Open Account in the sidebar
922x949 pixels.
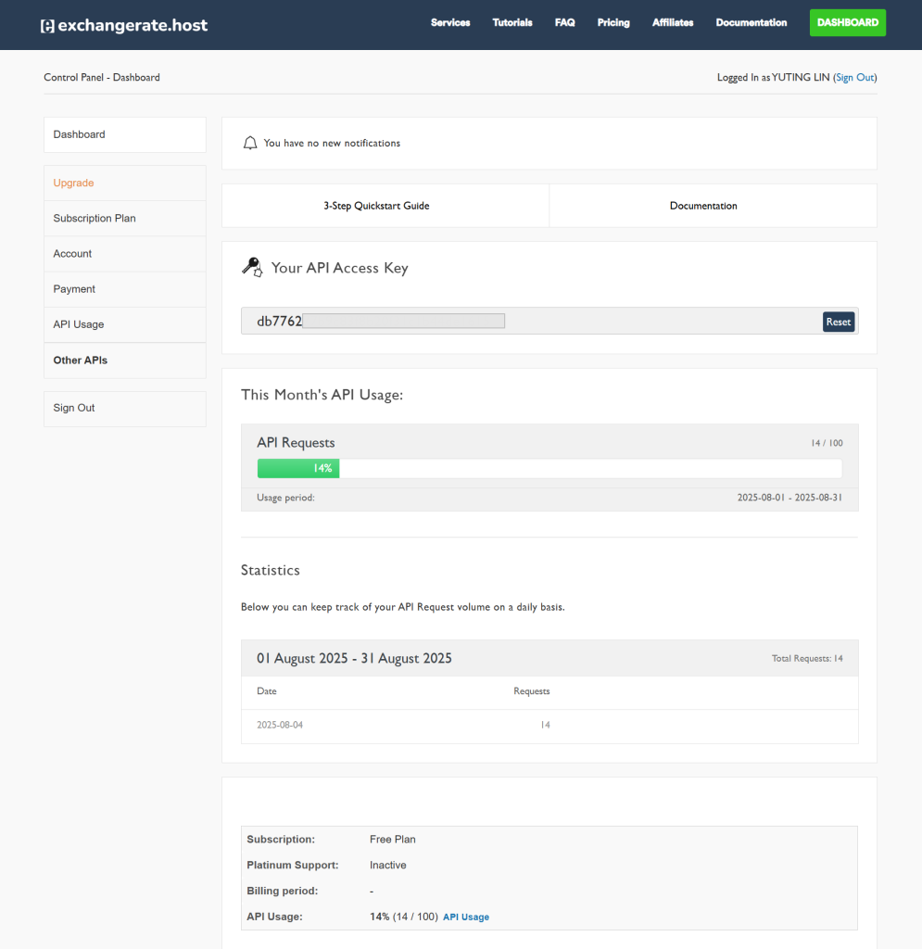tap(124, 254)
